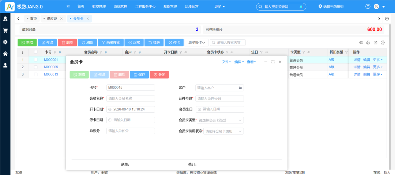Click the location pin 选择当前组织

coord(331,7)
